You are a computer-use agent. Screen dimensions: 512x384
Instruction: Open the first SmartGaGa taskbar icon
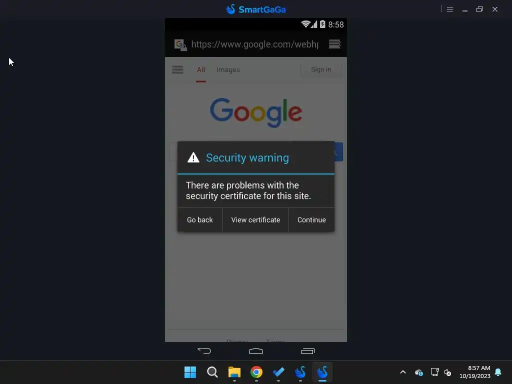pos(300,372)
